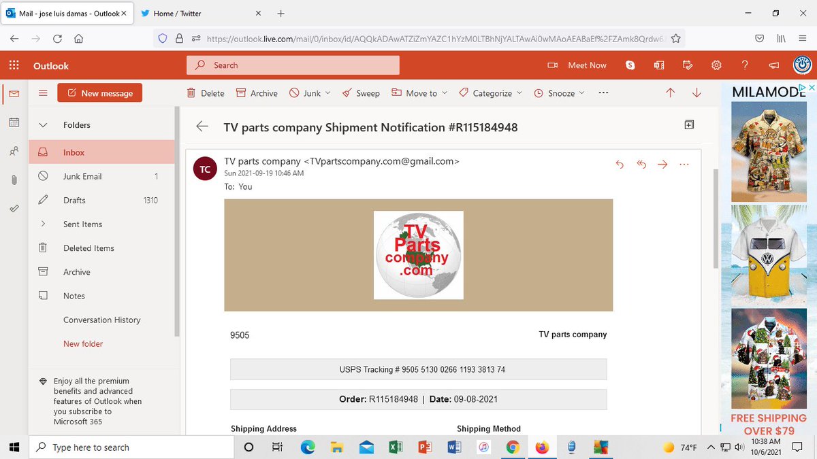Open the Junk Email folder
The image size is (817, 459).
[101, 176]
